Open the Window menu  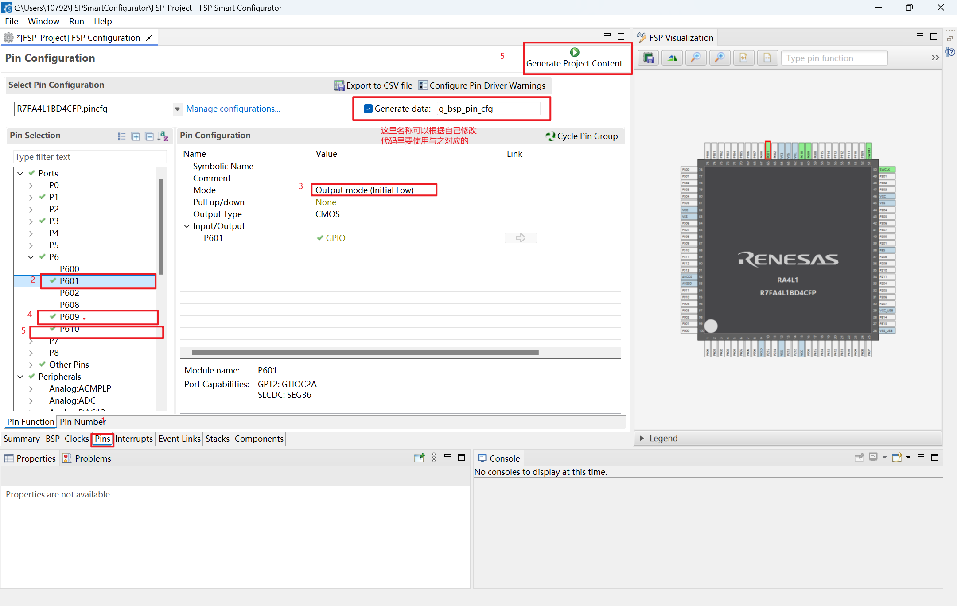coord(43,21)
